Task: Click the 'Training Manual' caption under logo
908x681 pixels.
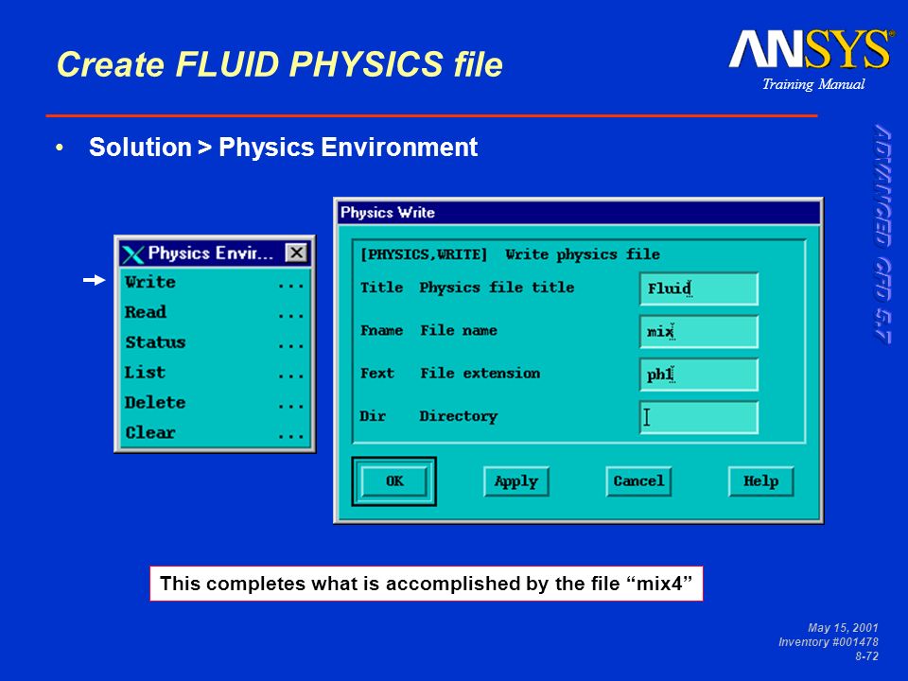Action: (x=813, y=84)
